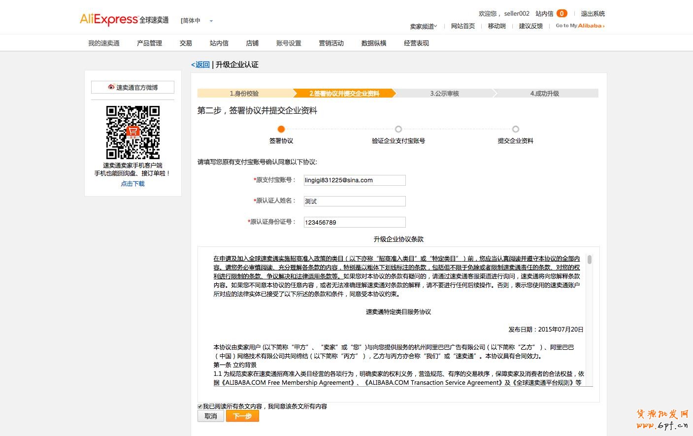
Task: Click the 取消 button
Action: coord(211,416)
